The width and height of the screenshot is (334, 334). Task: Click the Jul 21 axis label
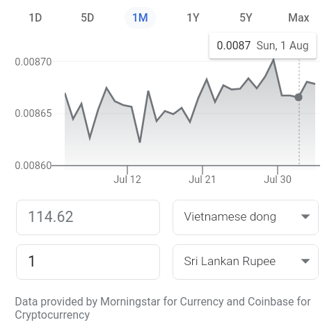[x=202, y=180]
